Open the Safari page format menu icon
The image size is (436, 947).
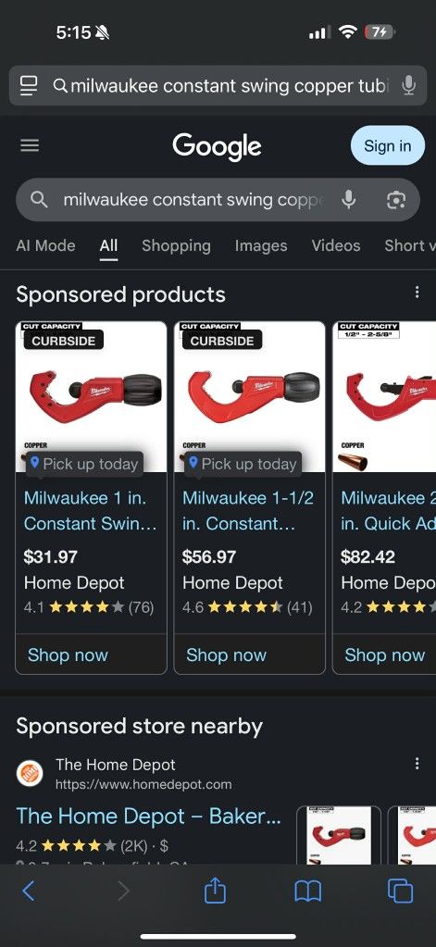pyautogui.click(x=29, y=86)
